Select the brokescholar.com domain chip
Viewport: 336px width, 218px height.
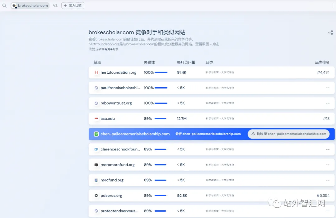[30, 6]
